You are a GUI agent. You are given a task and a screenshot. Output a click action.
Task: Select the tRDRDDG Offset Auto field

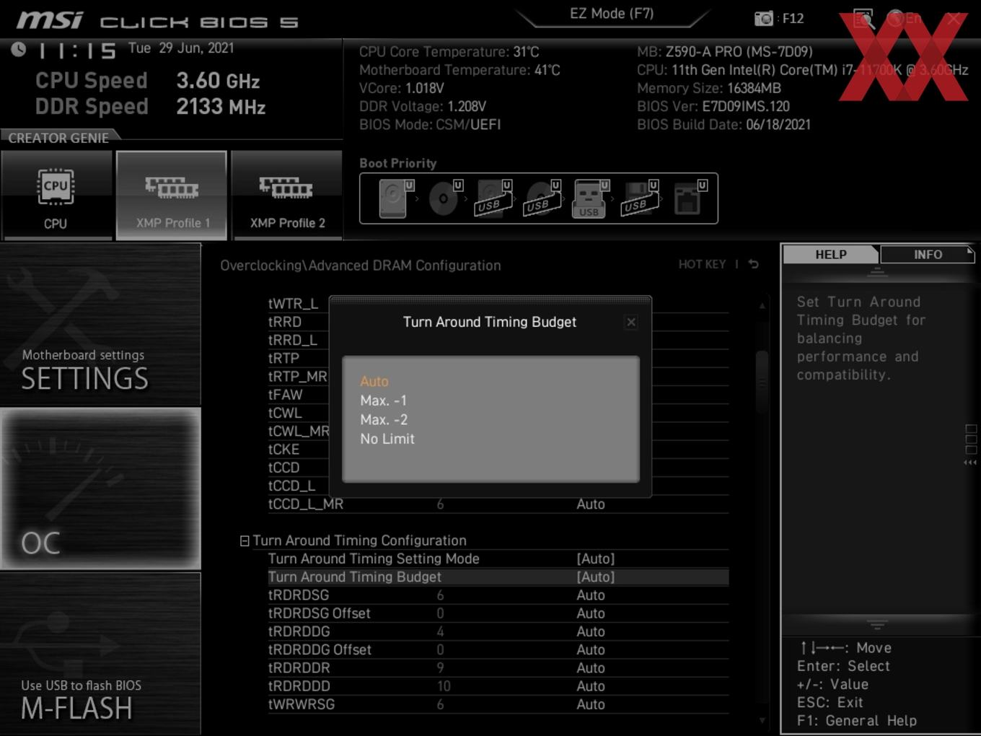click(x=591, y=649)
